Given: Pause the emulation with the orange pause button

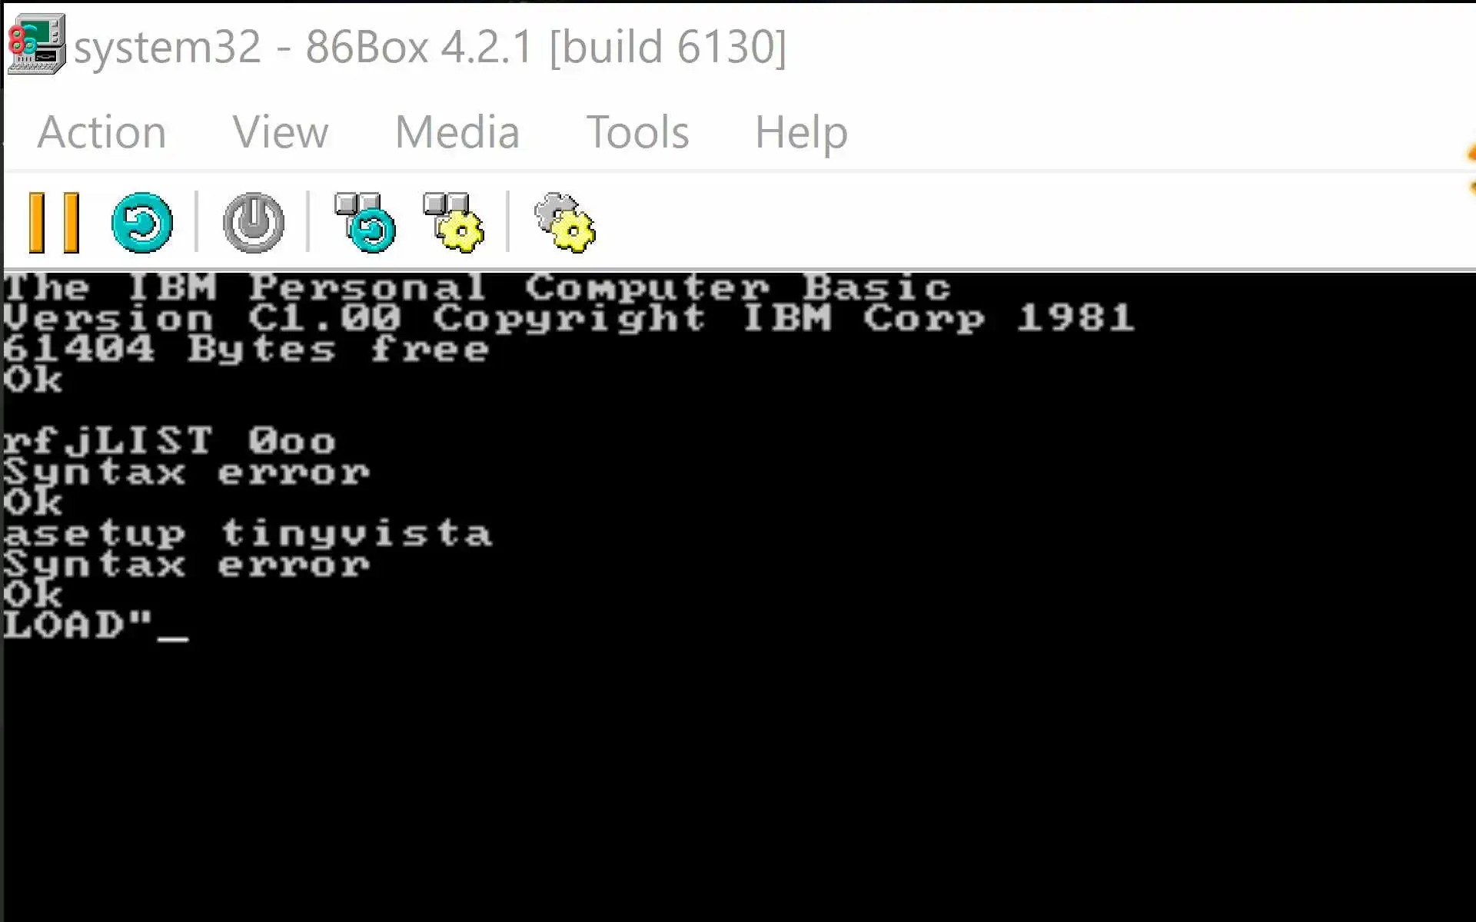Looking at the screenshot, I should tap(54, 223).
